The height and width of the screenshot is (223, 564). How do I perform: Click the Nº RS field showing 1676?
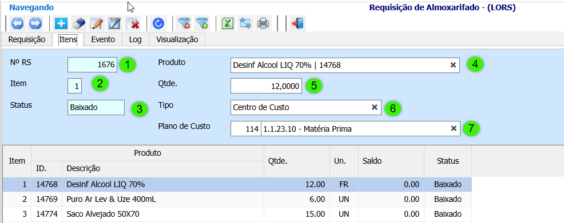(93, 65)
